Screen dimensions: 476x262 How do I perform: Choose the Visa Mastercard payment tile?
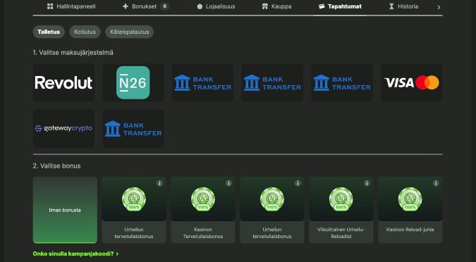[x=412, y=82]
